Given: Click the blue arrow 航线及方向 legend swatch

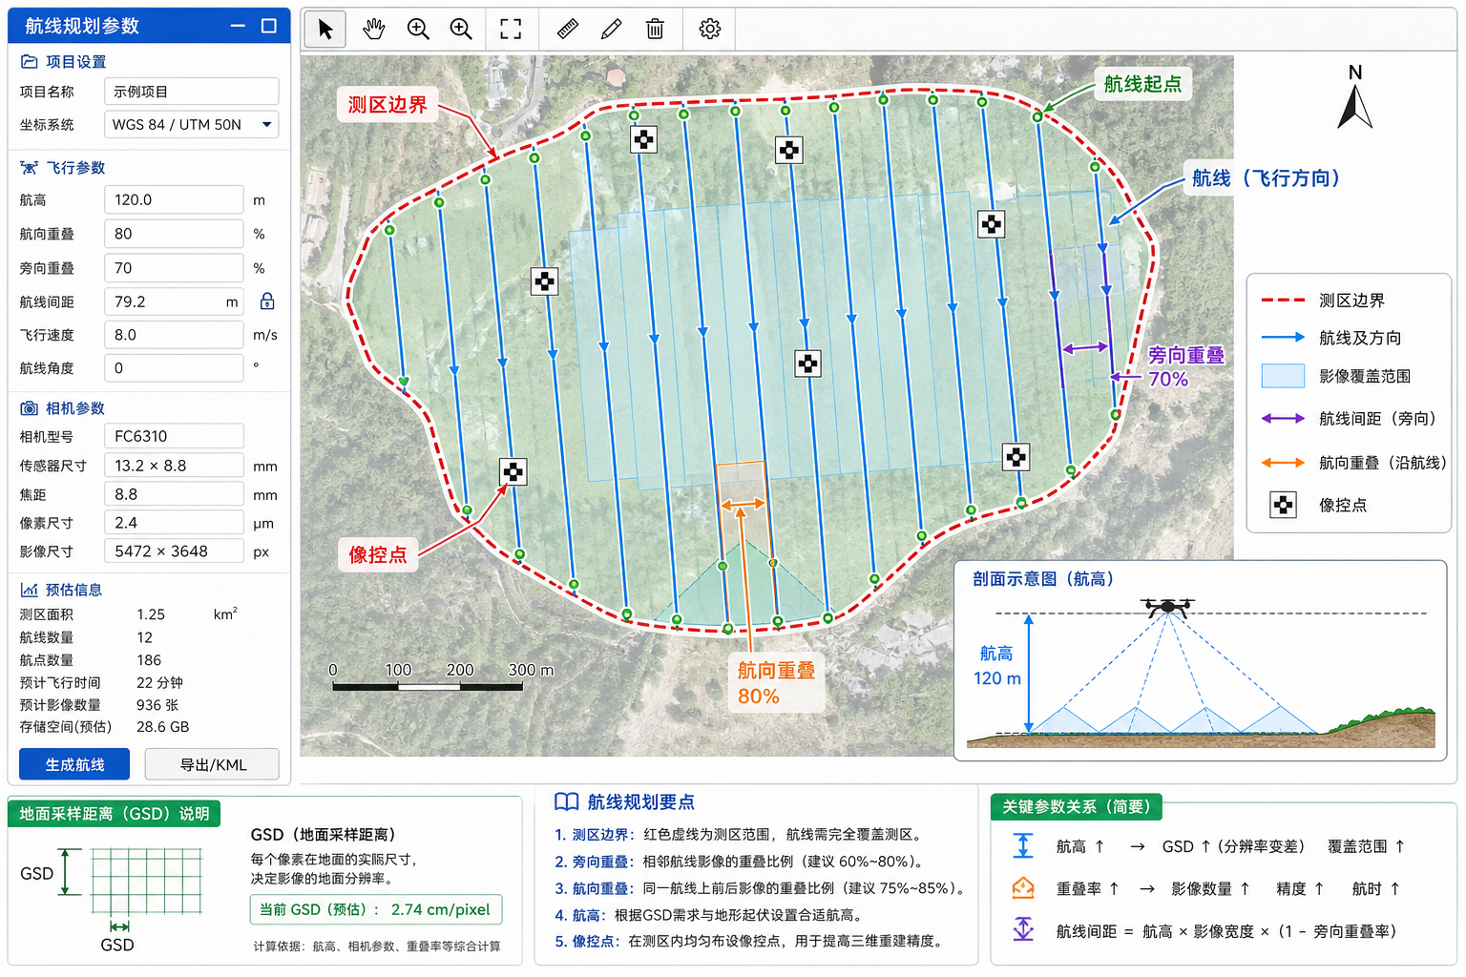Looking at the screenshot, I should 1283,337.
